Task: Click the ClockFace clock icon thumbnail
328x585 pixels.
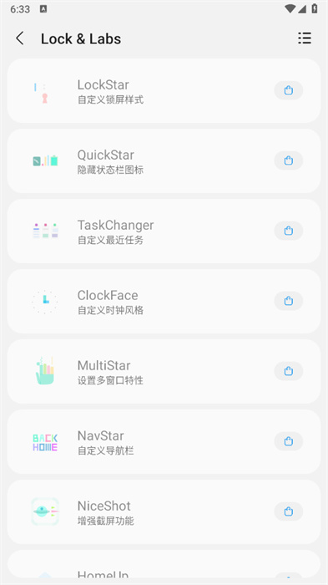Action: 45,301
